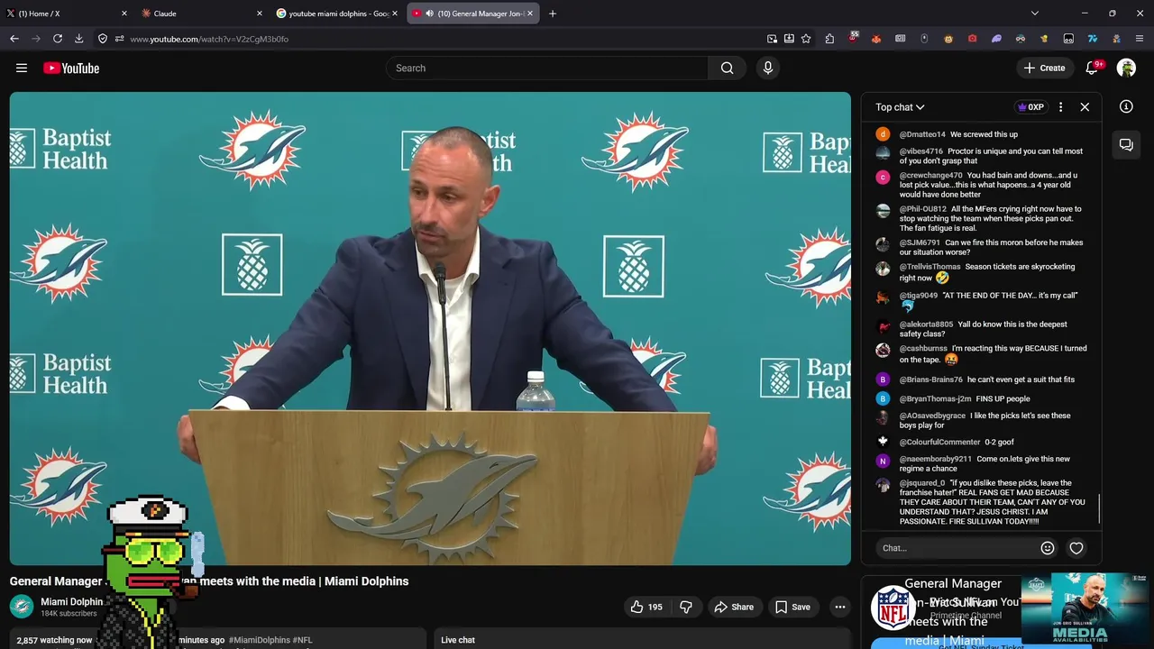This screenshot has height=649, width=1154.
Task: Play the main video area
Action: click(x=430, y=328)
